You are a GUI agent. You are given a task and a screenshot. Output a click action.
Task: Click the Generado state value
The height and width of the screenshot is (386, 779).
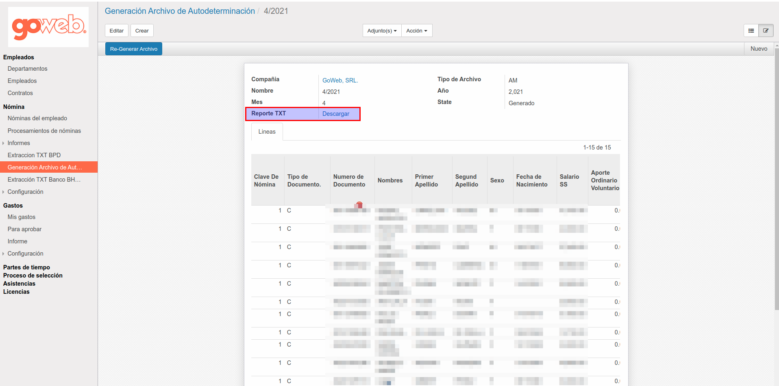[x=521, y=103]
